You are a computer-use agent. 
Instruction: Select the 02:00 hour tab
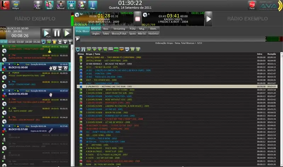[12, 42]
